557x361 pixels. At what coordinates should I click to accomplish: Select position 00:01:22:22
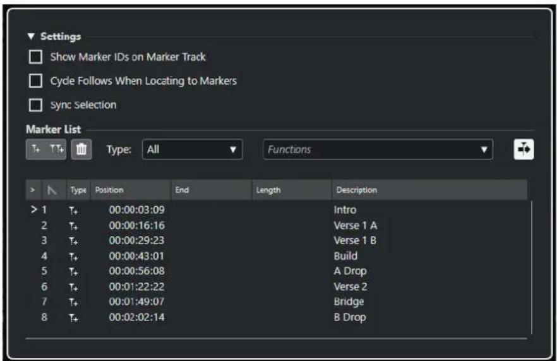point(137,286)
